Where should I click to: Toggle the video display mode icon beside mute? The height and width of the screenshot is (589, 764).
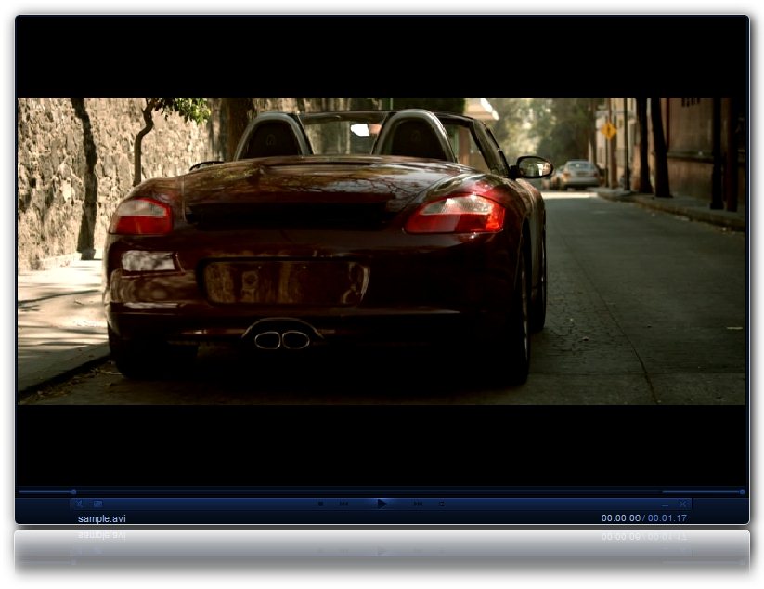[x=97, y=504]
